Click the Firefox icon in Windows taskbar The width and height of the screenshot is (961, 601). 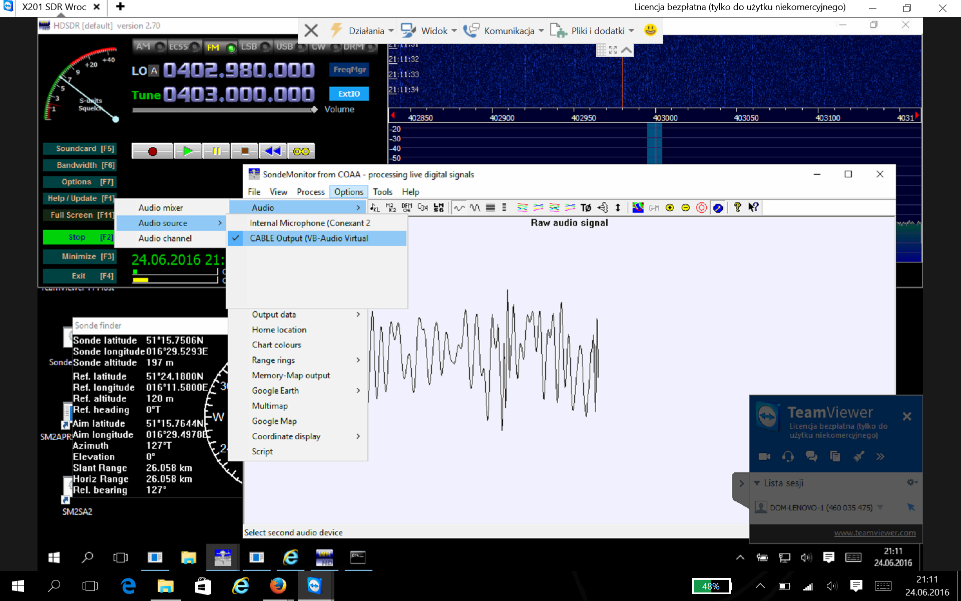click(x=278, y=585)
